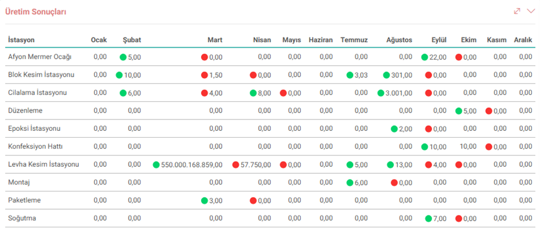Click the 7,00 value in Soğutma row
Viewport: 540px width, 232px height.
coord(440,219)
